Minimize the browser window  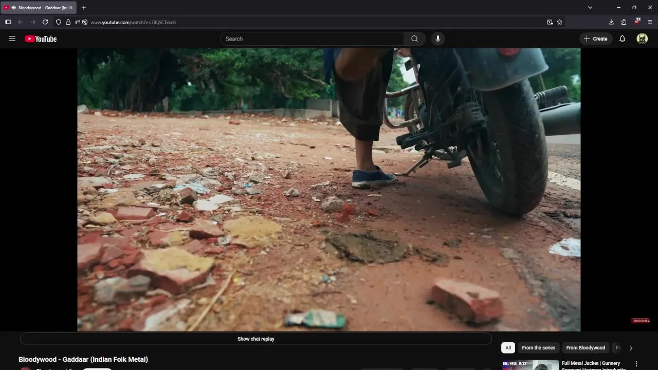click(618, 8)
